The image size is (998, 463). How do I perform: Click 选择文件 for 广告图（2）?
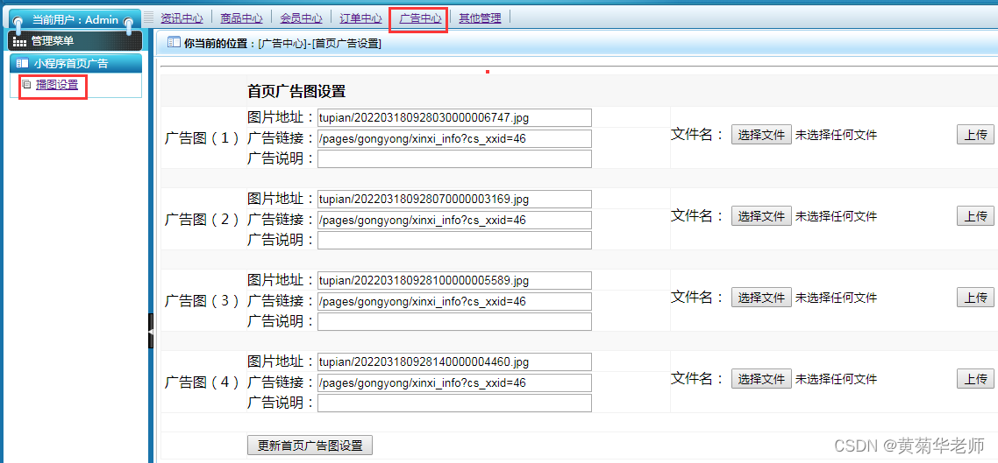pyautogui.click(x=761, y=216)
